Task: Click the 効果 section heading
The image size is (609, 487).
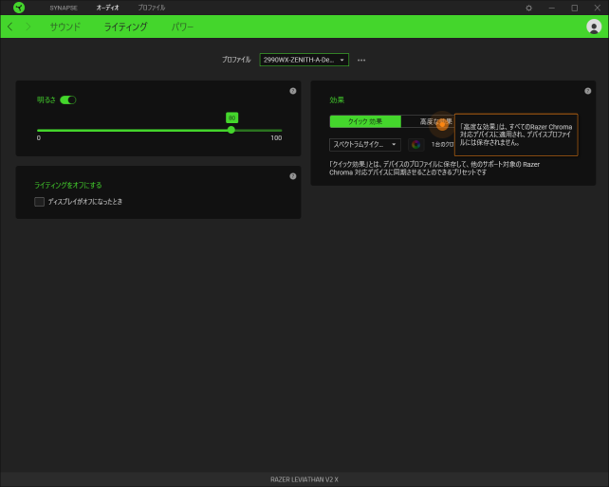Action: [337, 100]
